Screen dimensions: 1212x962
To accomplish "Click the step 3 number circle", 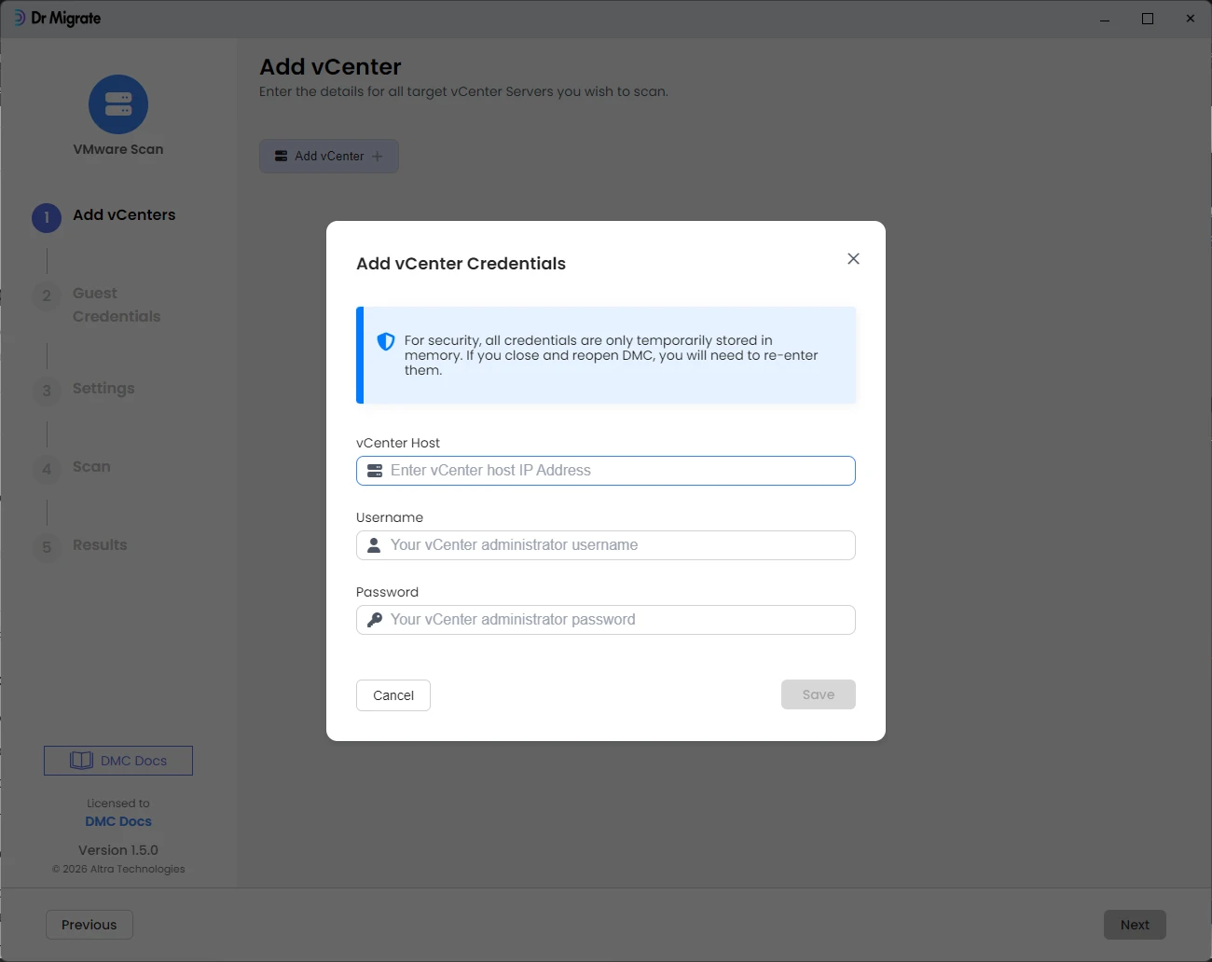I will pos(47,391).
